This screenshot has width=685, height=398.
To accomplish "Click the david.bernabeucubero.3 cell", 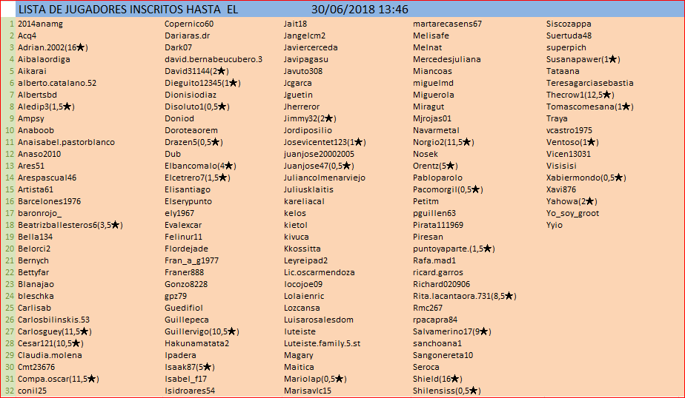I will tap(214, 59).
